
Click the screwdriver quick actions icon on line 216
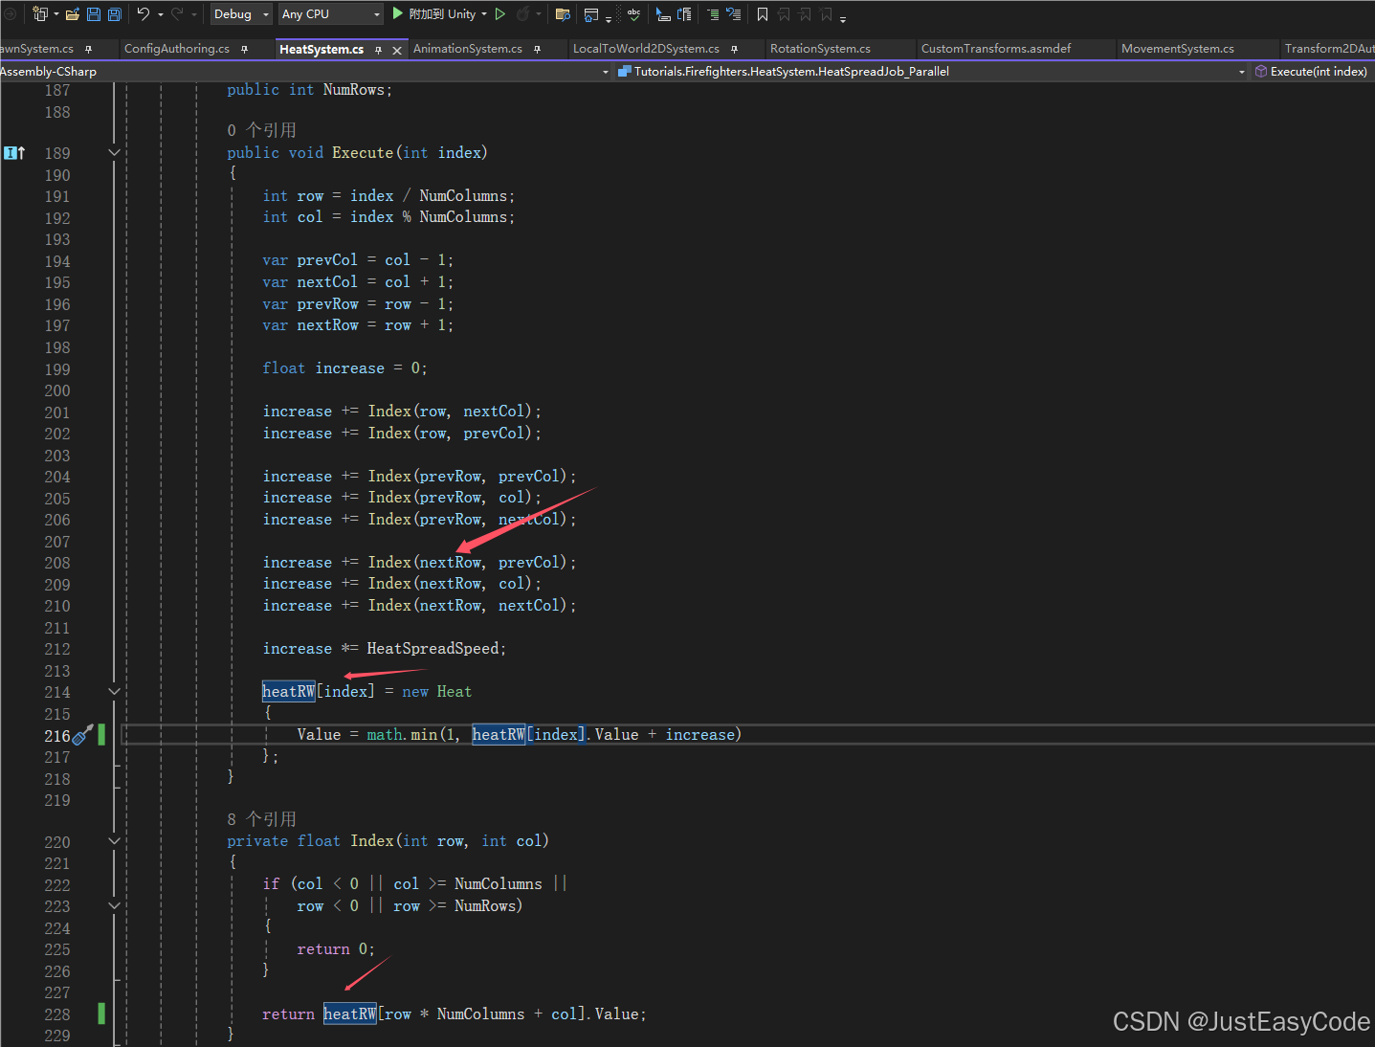(x=83, y=735)
